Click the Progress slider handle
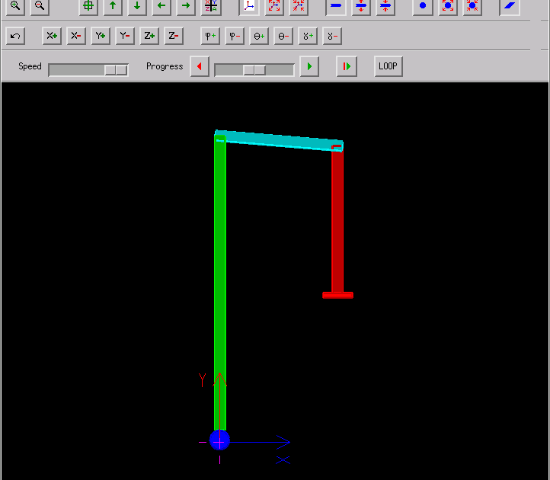The image size is (550, 480). 254,70
